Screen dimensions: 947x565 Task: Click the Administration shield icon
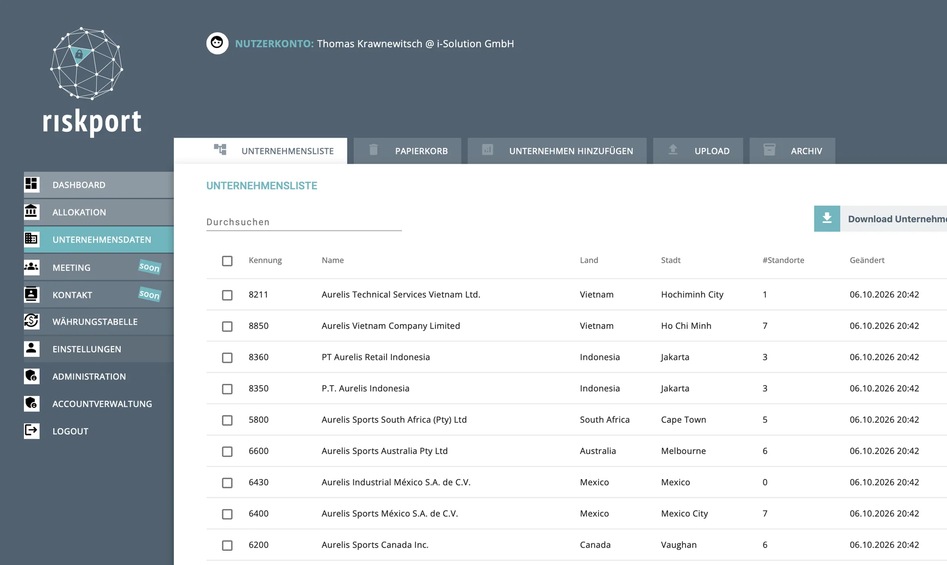[x=32, y=376]
